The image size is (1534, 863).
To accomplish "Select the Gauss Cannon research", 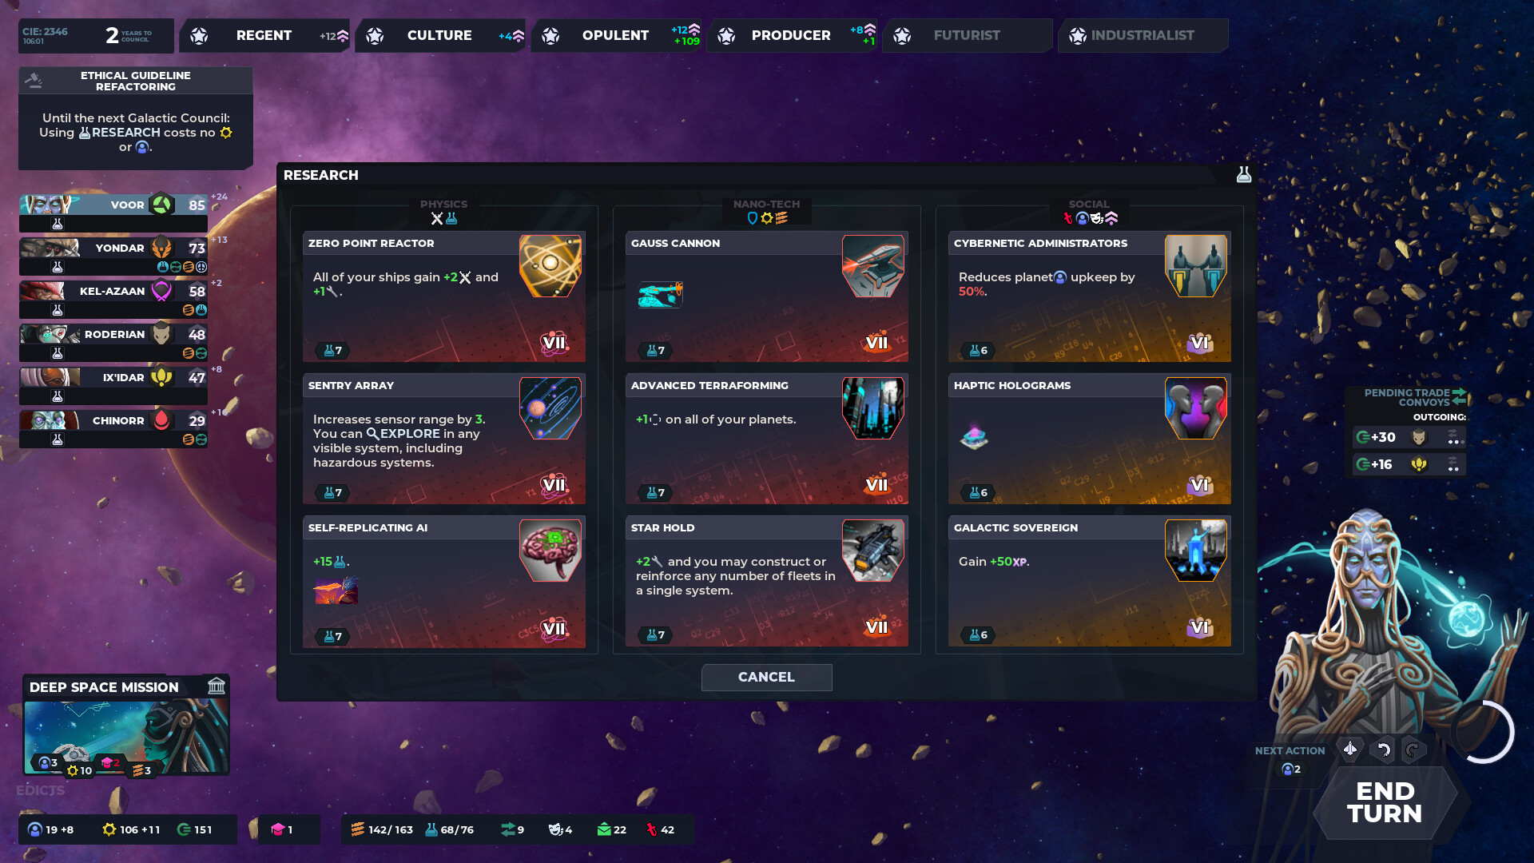I will [x=766, y=295].
